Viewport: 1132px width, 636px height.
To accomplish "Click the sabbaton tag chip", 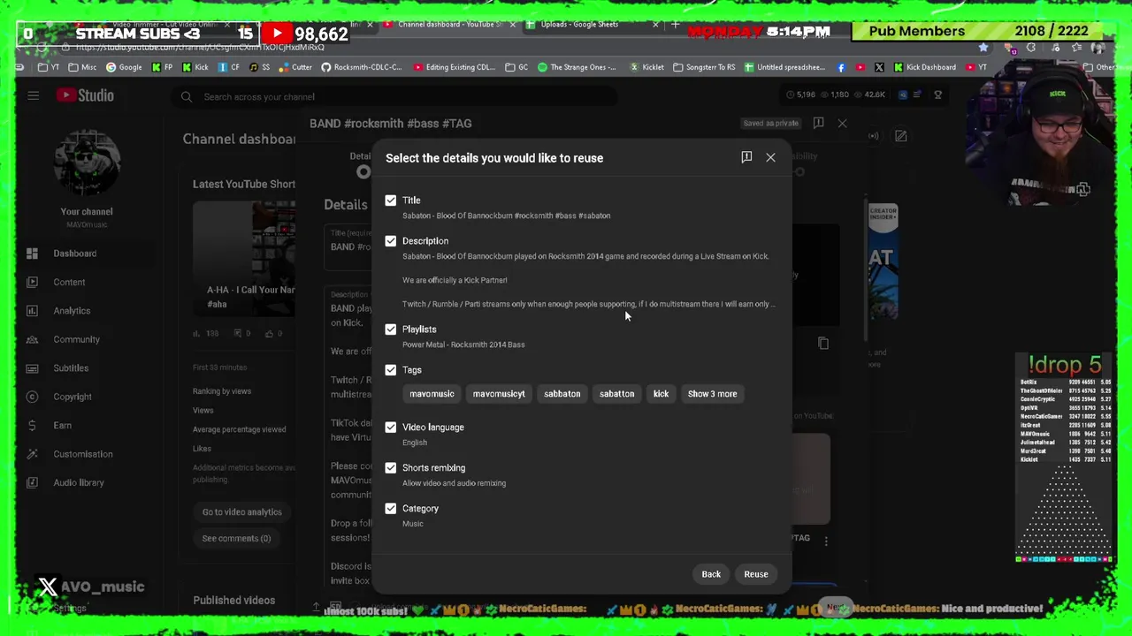I will [x=562, y=394].
